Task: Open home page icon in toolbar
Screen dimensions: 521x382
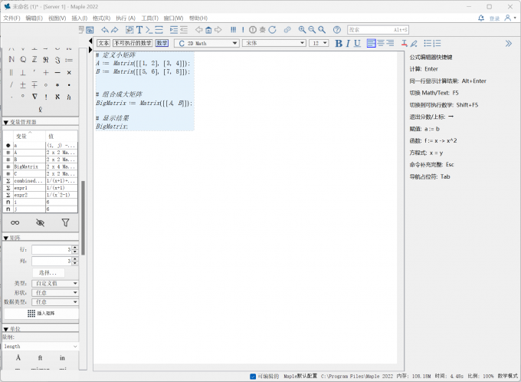Action: 208,30
